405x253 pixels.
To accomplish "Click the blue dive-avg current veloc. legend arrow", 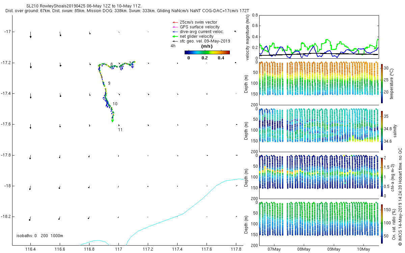I will [x=174, y=32].
